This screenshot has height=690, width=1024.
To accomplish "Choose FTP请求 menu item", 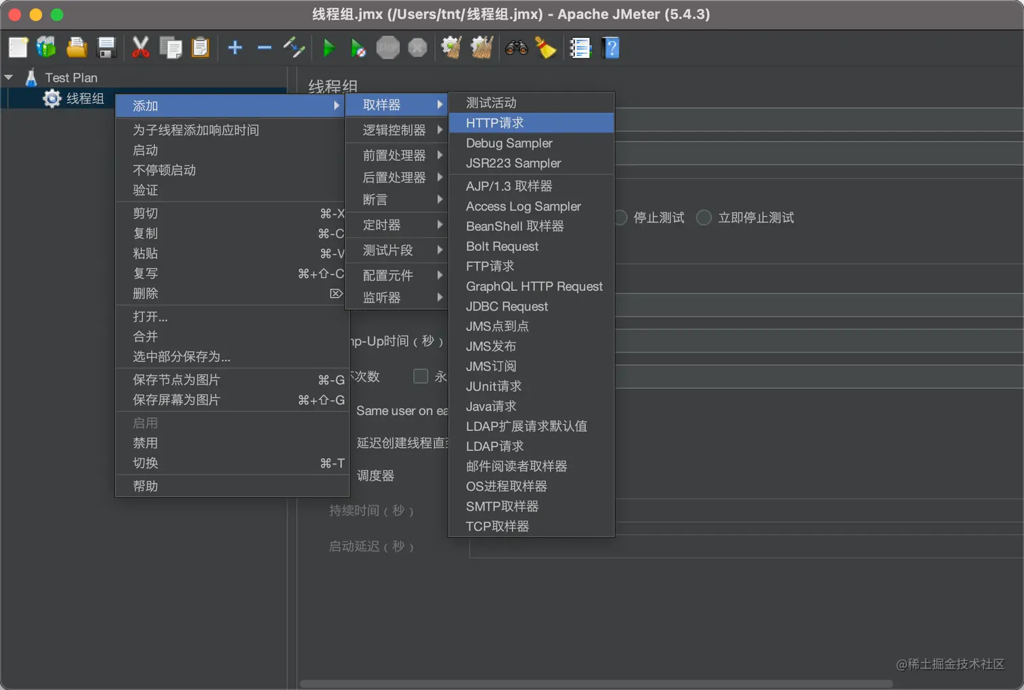I will click(532, 267).
